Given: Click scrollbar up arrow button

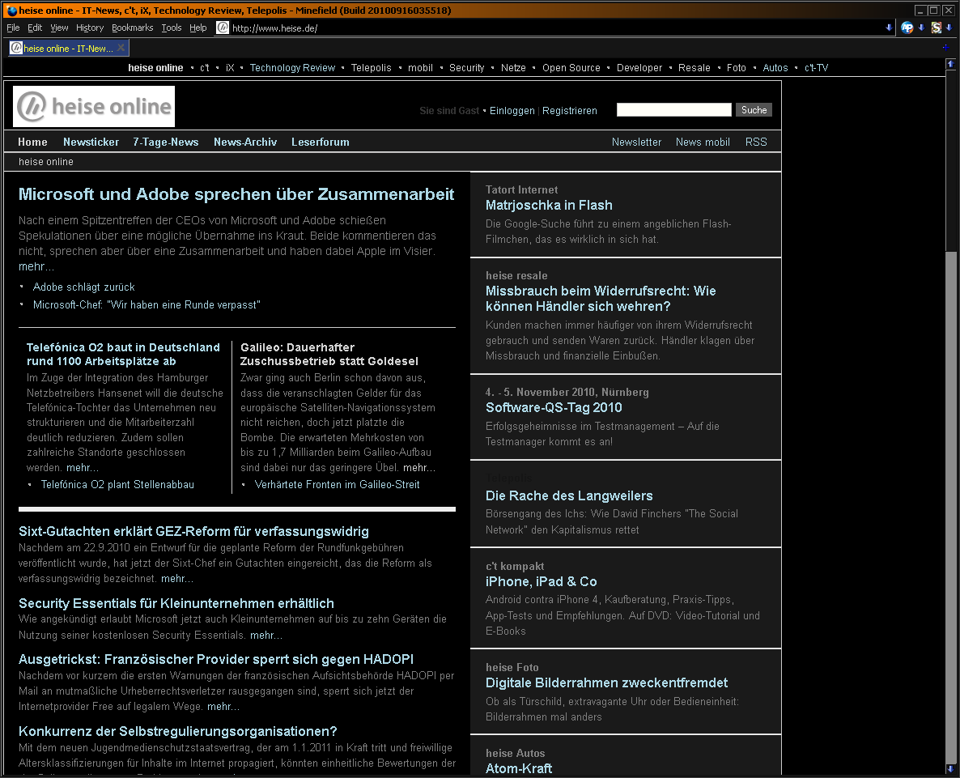Looking at the screenshot, I should (x=950, y=64).
